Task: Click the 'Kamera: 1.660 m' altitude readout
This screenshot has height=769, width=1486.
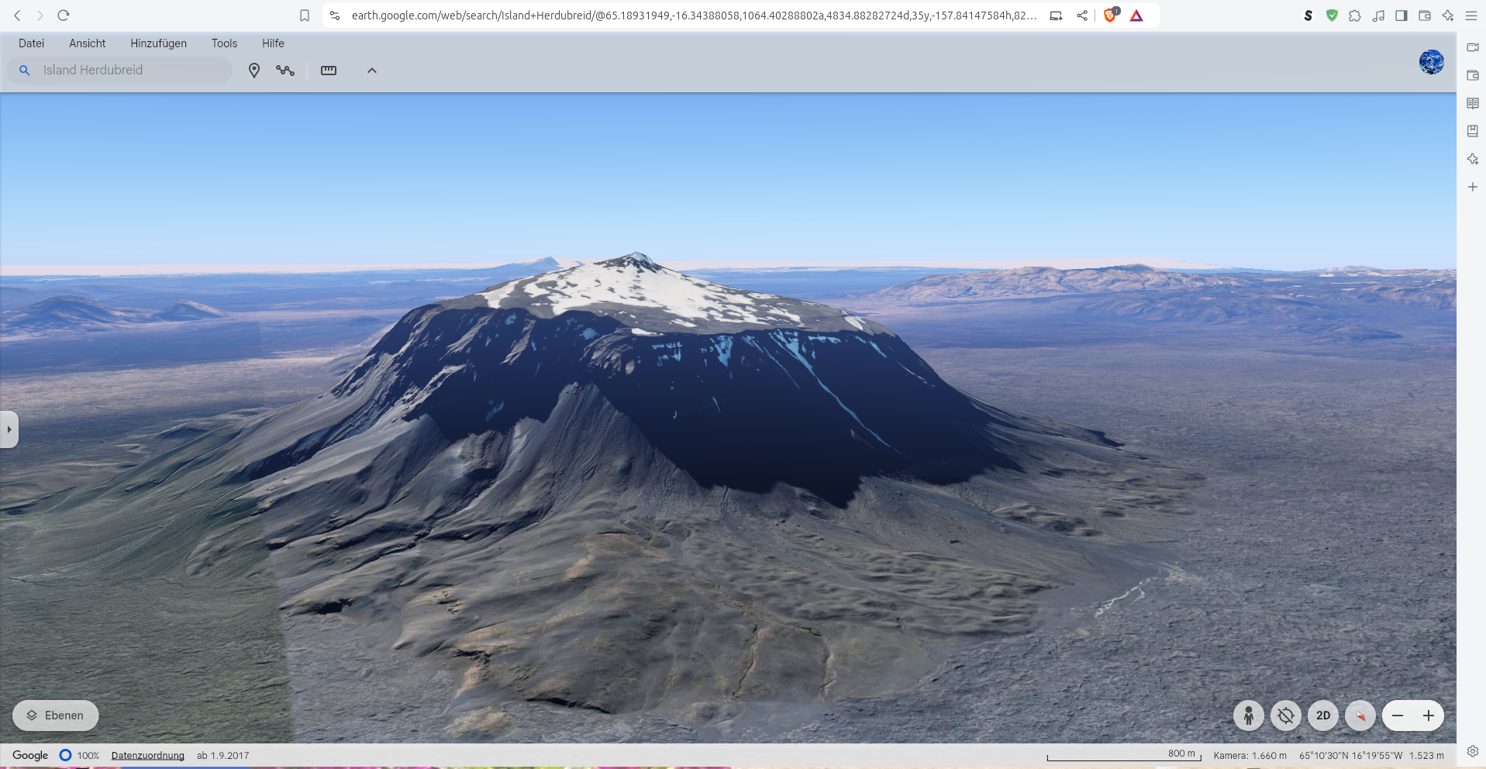Action: 1250,756
